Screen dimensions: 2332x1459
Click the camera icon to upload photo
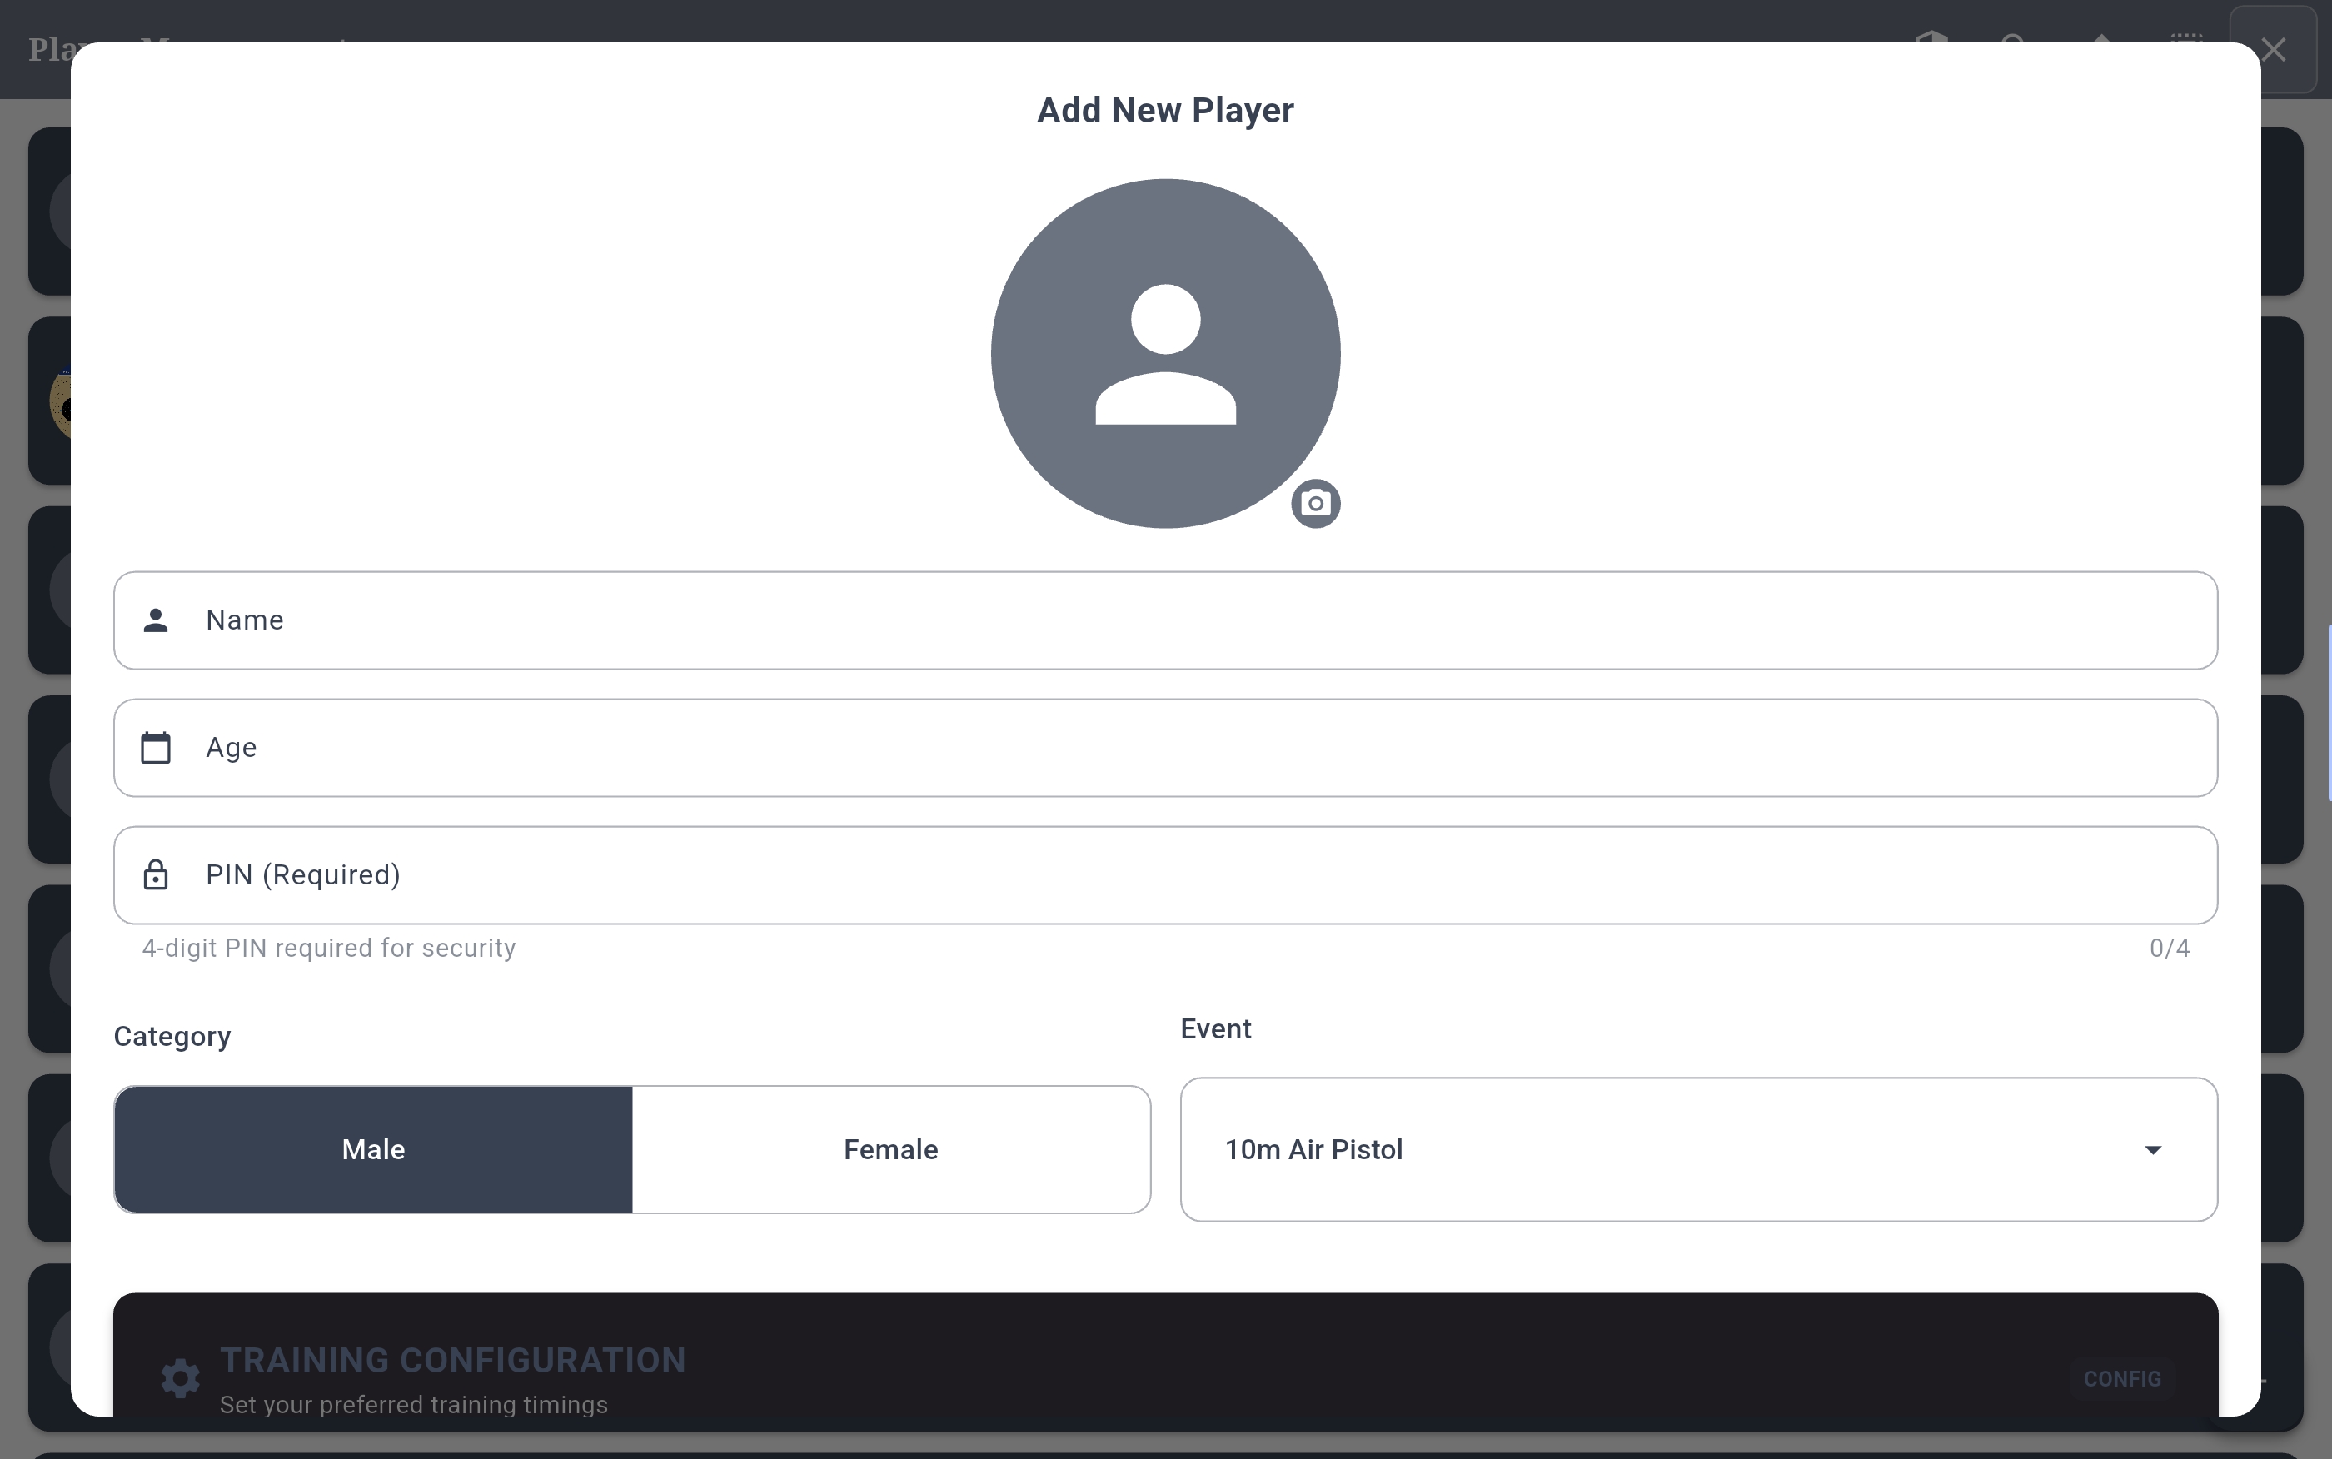(1315, 504)
